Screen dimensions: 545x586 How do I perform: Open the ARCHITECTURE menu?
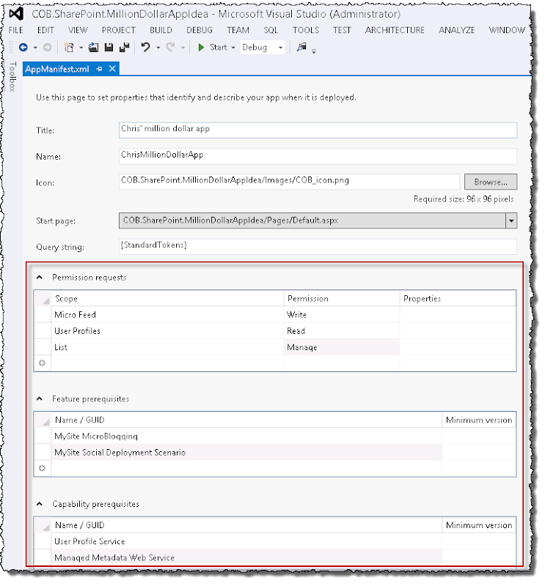point(395,30)
